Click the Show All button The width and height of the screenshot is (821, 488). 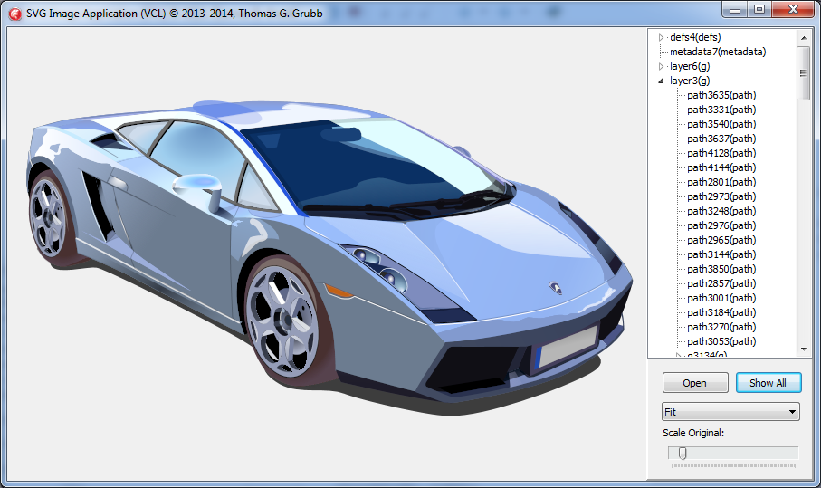768,383
